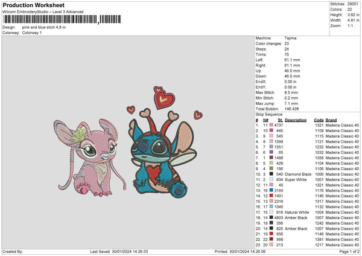Image resolution: width=362 pixels, height=256 pixels.
Task: Click the Stops value 24
Action: click(x=287, y=49)
